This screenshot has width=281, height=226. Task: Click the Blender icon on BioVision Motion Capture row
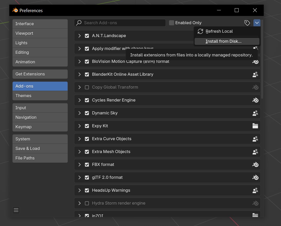pos(255,62)
